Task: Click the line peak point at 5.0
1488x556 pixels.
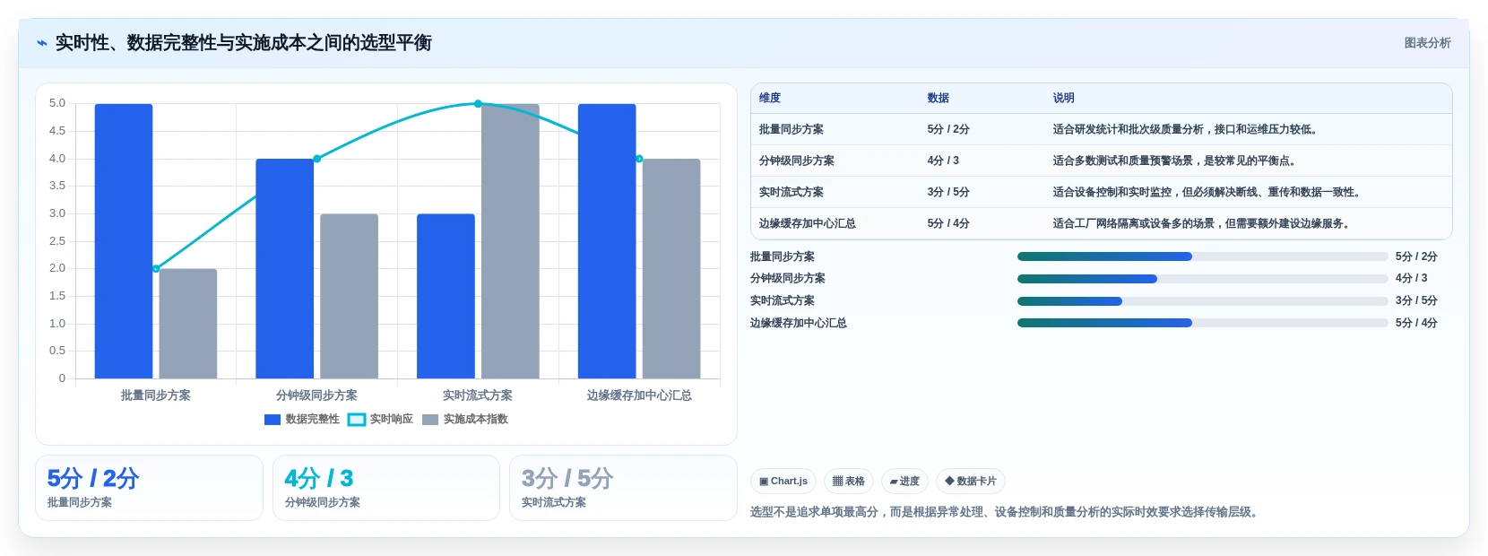Action: click(478, 104)
